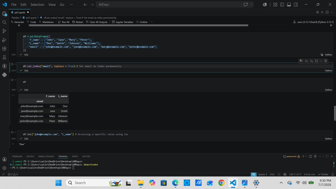
Task: Open the Extensions view
Action: click(4, 48)
